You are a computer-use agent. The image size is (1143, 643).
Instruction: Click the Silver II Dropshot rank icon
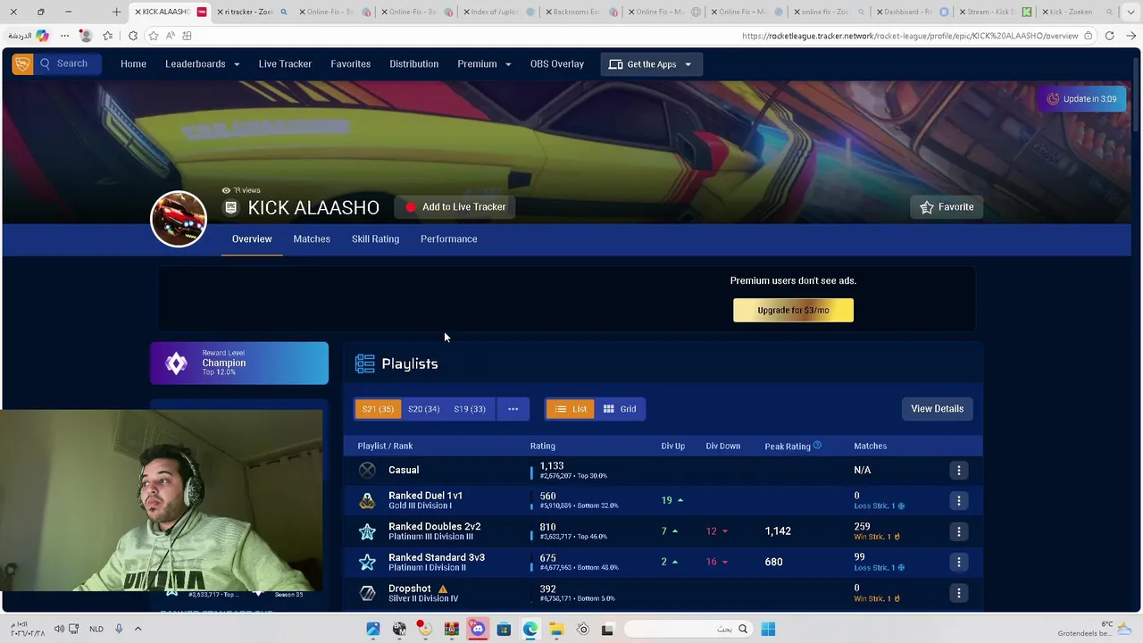tap(367, 593)
